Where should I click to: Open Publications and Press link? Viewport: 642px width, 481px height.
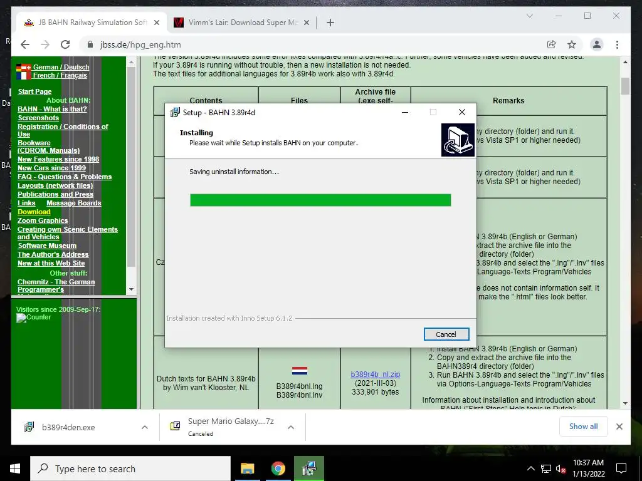(55, 194)
